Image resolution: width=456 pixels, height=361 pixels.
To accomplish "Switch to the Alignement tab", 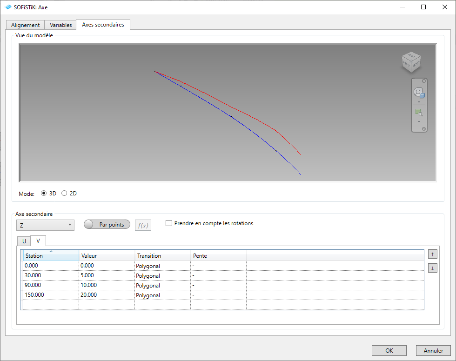I will 26,25.
